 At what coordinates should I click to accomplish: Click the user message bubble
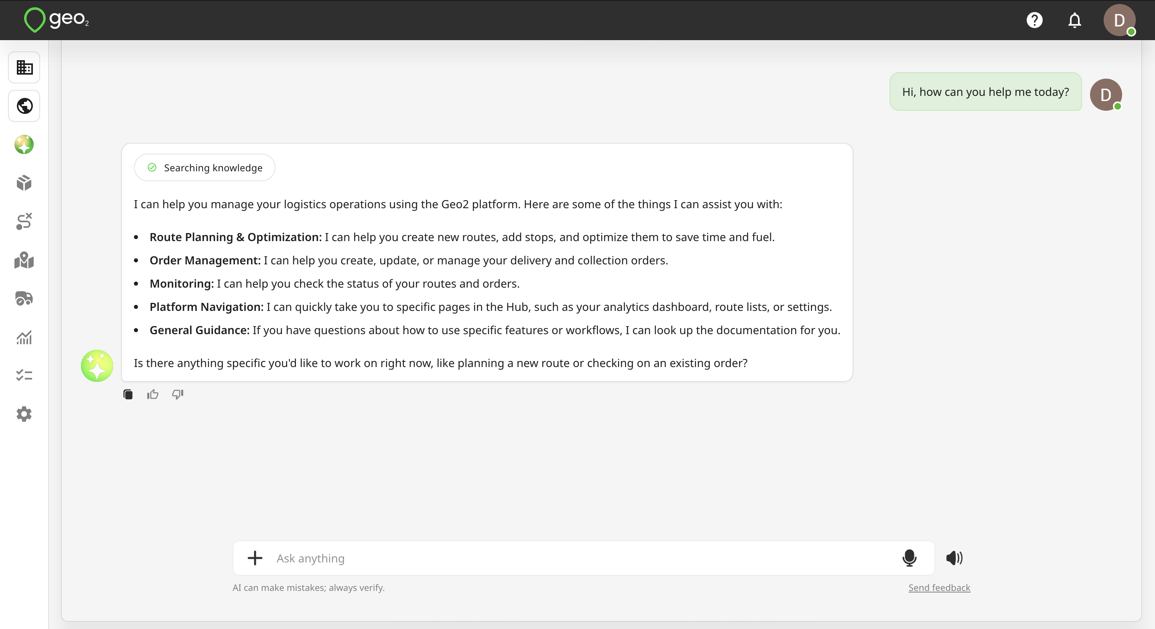985,91
